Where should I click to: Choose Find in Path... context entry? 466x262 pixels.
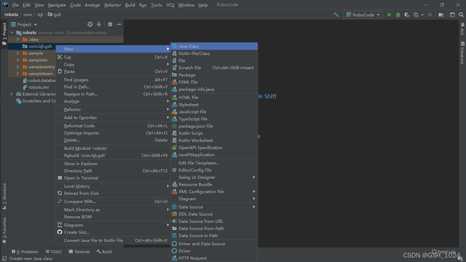[113, 87]
